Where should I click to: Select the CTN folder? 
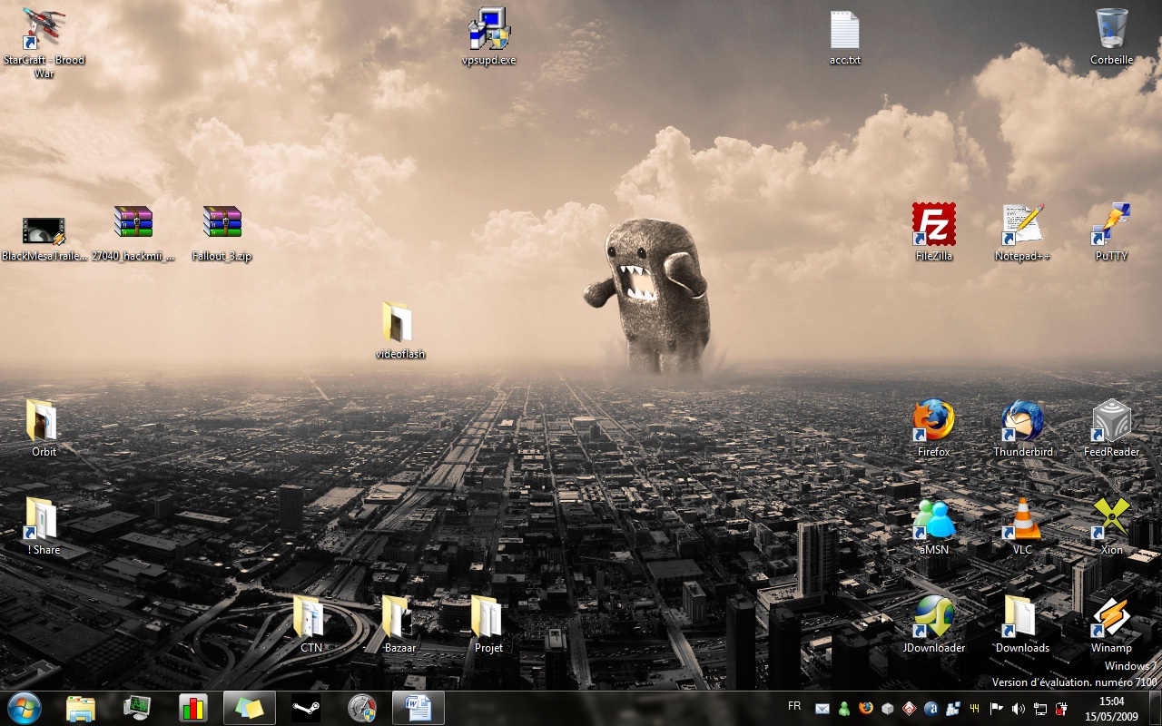tap(311, 624)
